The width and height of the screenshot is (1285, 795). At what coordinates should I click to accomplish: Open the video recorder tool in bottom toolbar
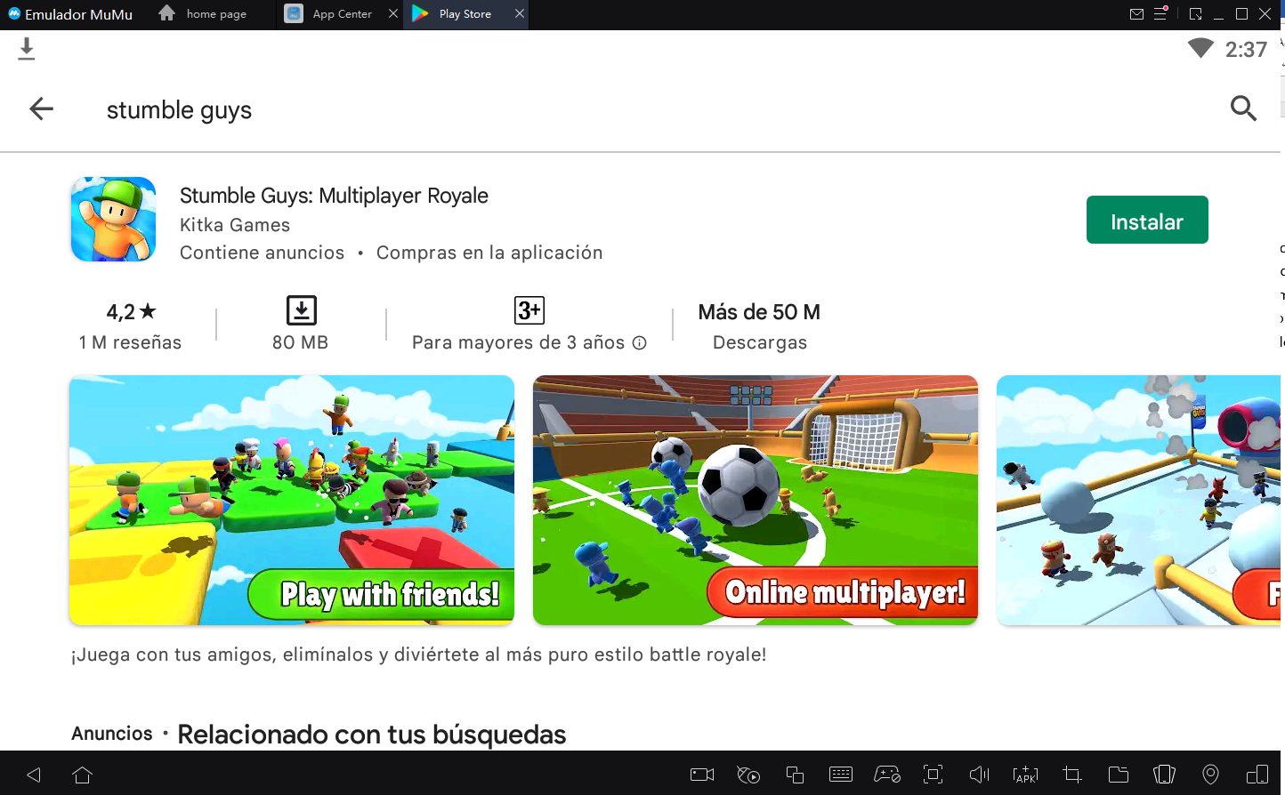tap(702, 775)
